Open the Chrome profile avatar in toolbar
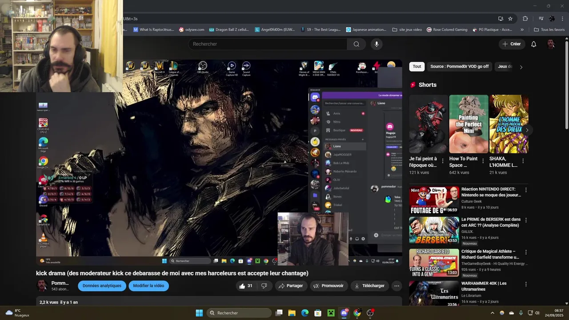Viewport: 569px width, 320px height. pos(552,19)
